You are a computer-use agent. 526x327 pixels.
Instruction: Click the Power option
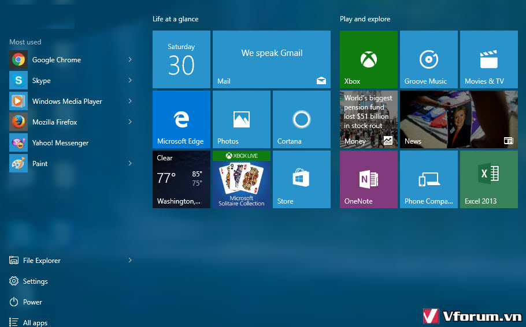(26, 302)
